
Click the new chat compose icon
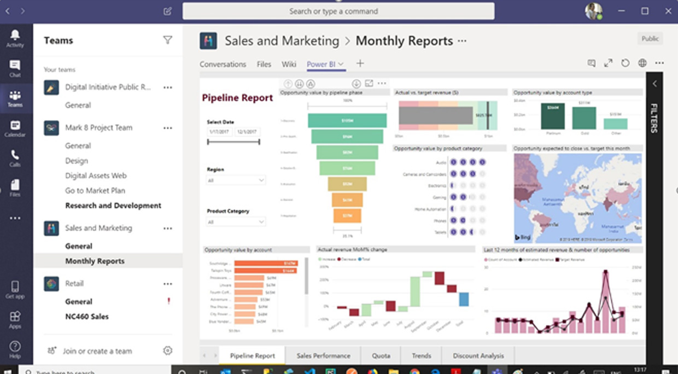[167, 11]
